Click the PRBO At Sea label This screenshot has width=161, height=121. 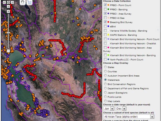coord(117,18)
